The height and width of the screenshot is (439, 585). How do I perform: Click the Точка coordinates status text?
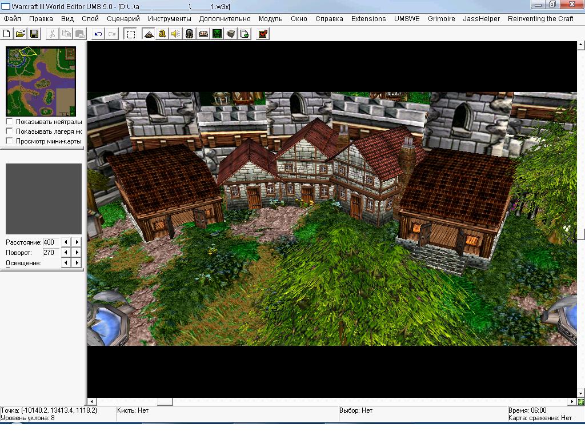[49, 410]
